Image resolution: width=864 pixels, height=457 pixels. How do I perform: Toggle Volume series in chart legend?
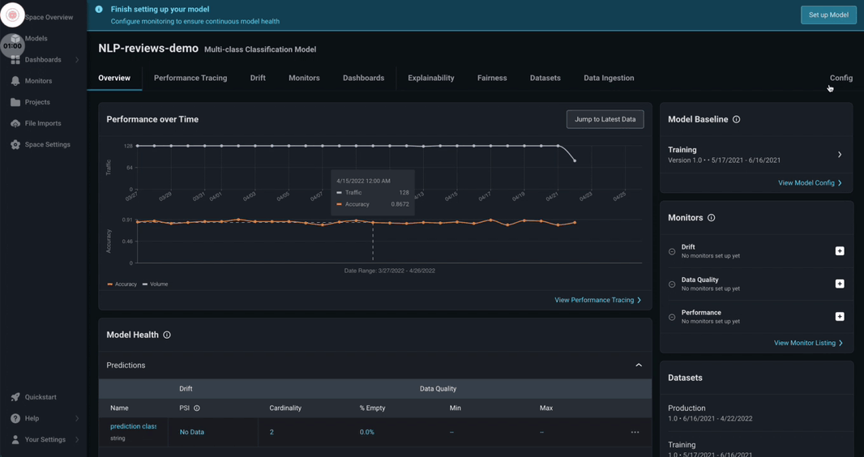156,284
